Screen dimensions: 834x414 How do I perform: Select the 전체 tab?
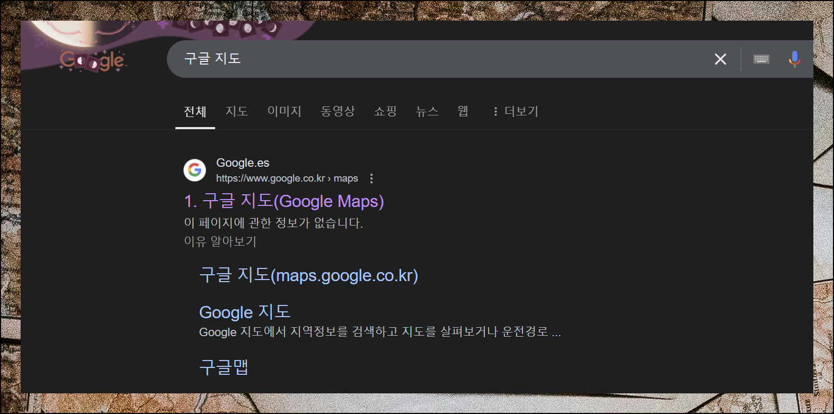[195, 112]
